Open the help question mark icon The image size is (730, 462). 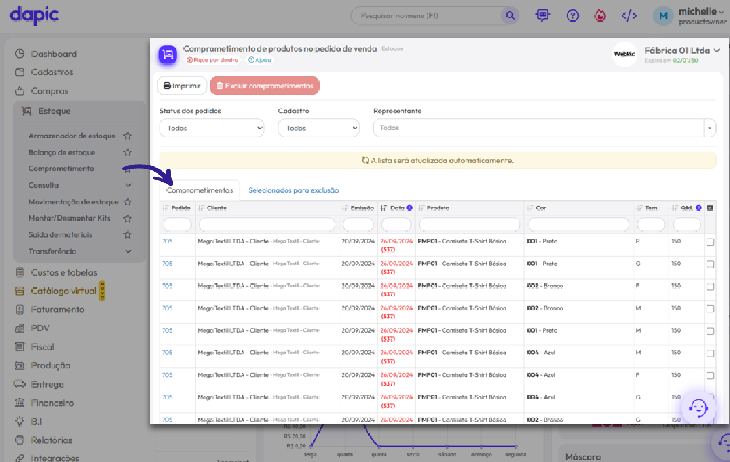(573, 16)
